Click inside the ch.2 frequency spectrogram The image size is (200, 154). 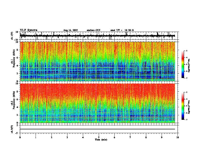97,103
